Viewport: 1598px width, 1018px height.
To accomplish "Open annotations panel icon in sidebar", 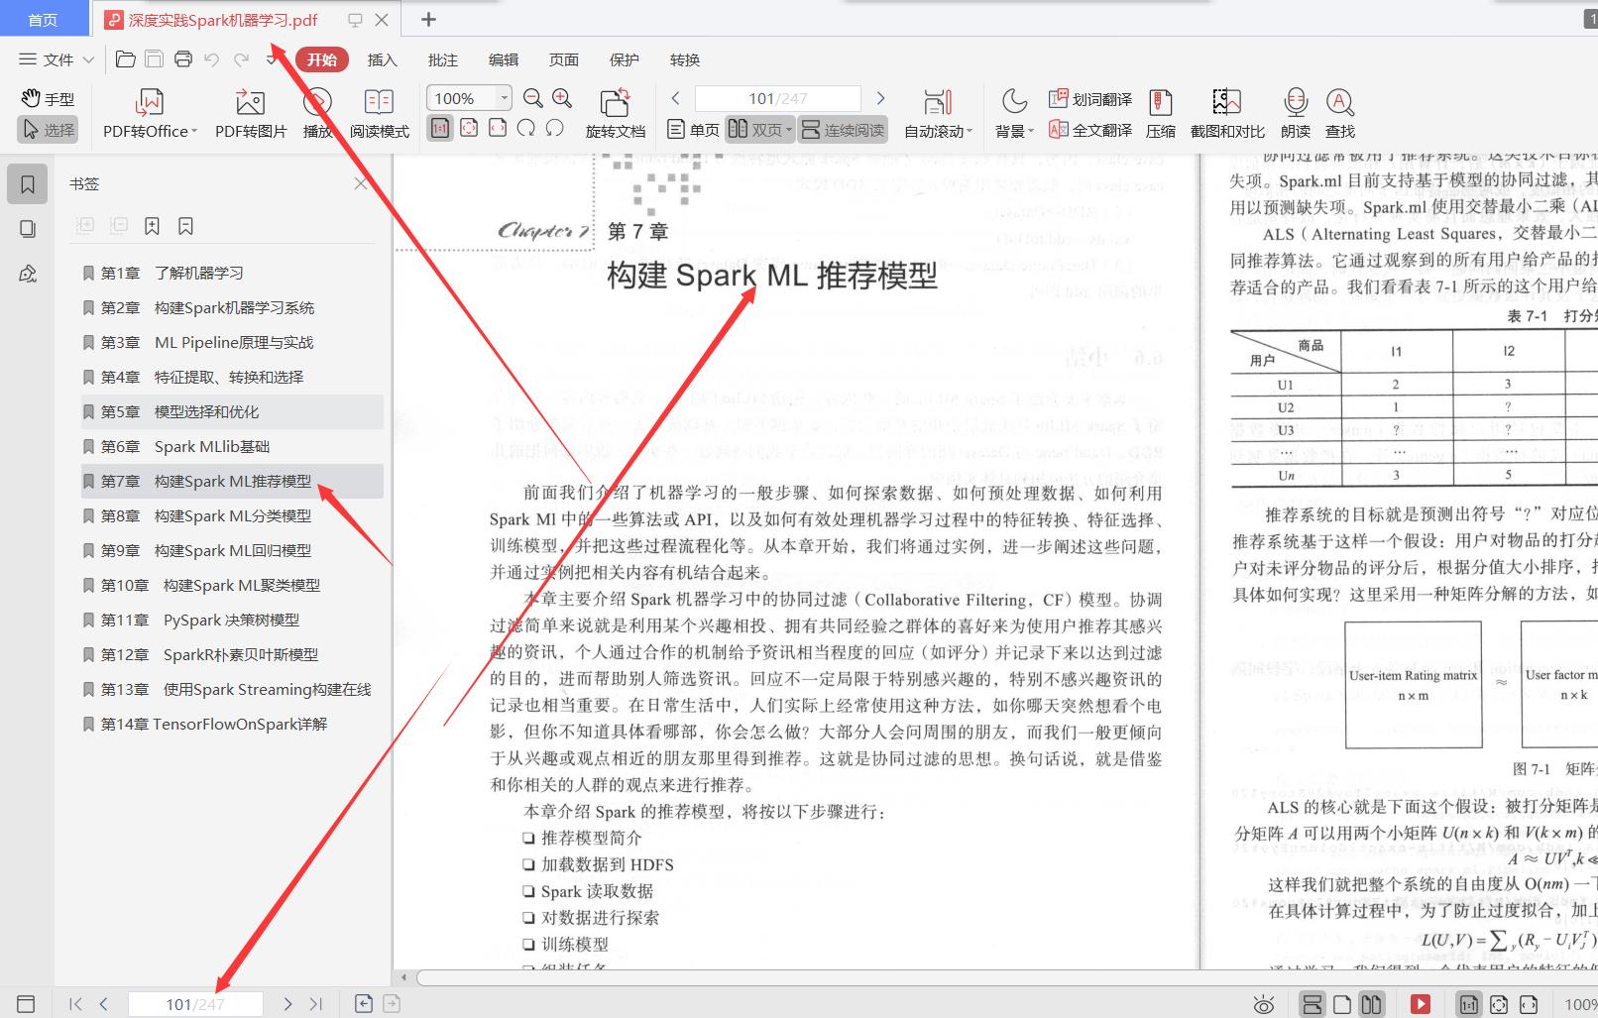I will [28, 274].
